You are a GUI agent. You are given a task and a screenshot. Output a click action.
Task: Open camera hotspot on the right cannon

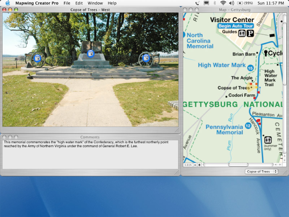tap(146, 58)
